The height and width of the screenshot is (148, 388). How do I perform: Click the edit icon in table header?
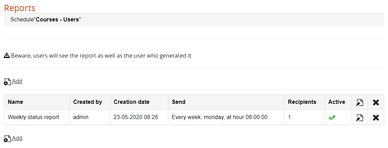[360, 102]
